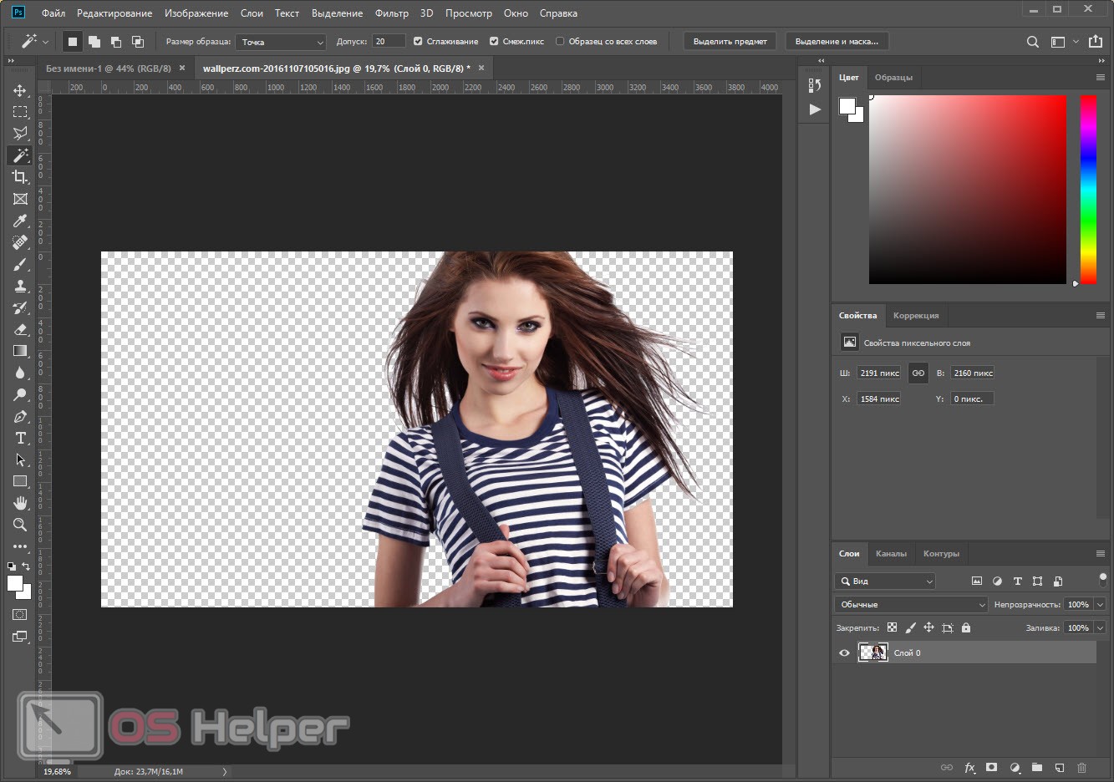Select the Gradient tool

pyautogui.click(x=20, y=351)
